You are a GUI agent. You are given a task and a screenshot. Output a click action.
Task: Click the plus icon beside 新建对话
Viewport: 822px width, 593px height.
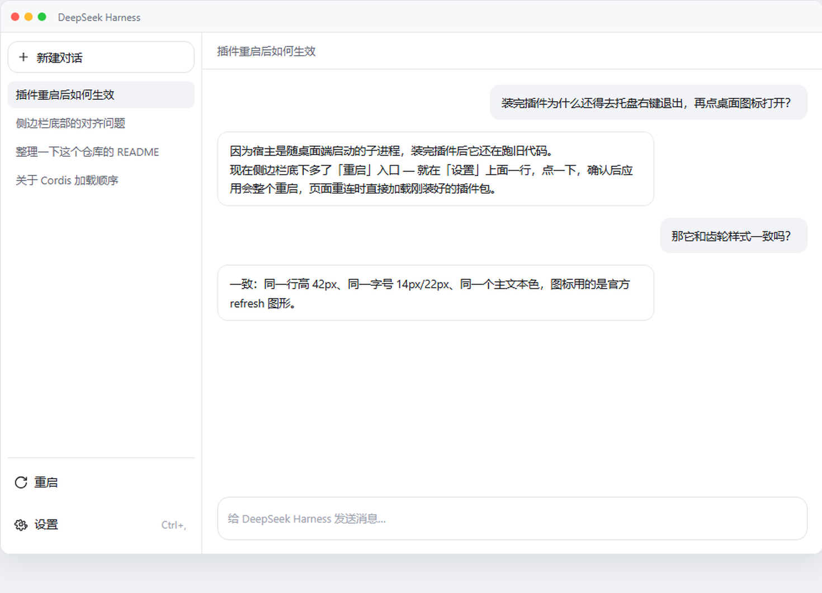tap(23, 57)
